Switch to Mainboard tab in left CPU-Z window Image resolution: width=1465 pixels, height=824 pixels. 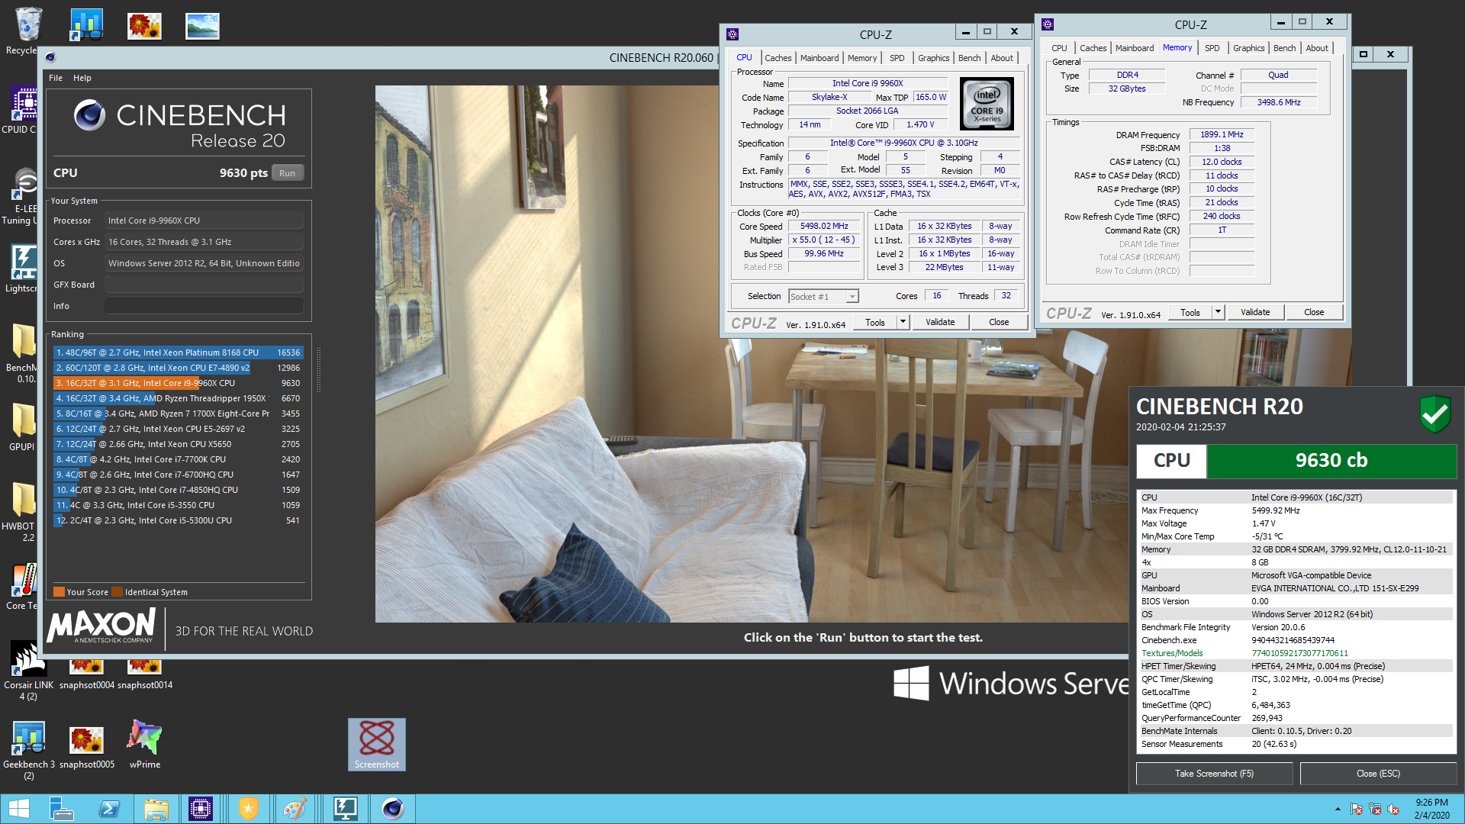[819, 58]
